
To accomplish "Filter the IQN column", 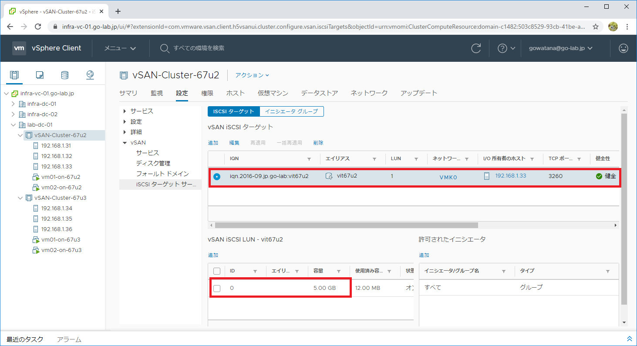I will click(x=309, y=159).
